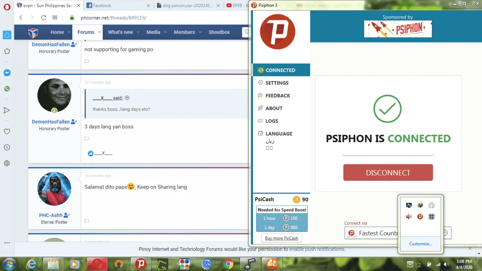
Task: Open settings gear in Opera sidebar
Action: 7,163
